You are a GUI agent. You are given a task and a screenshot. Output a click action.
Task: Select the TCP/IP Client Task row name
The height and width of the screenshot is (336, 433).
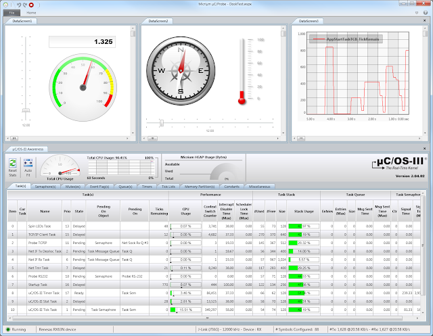coord(42,235)
